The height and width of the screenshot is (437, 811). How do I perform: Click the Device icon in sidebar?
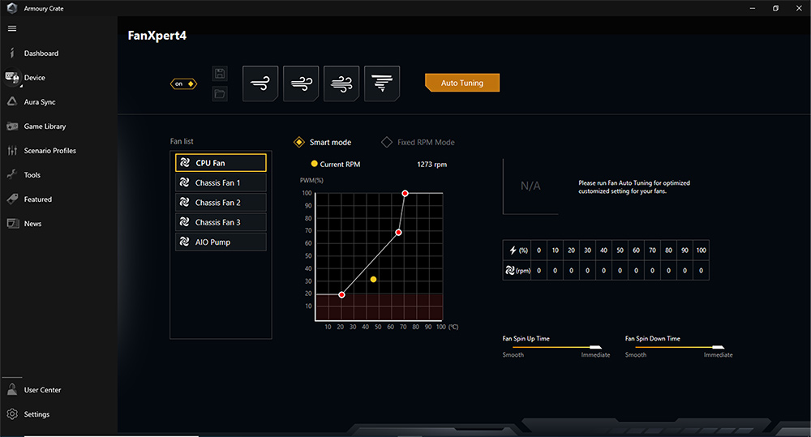point(12,78)
